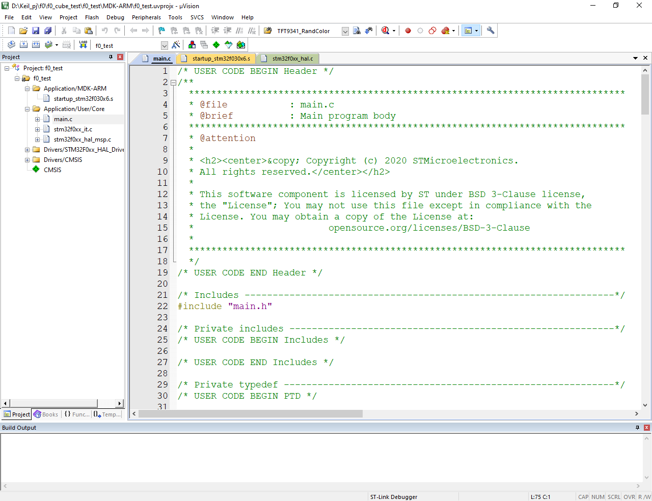Toggle the Project pane auto-hide pin
This screenshot has width=652, height=501.
coord(111,57)
